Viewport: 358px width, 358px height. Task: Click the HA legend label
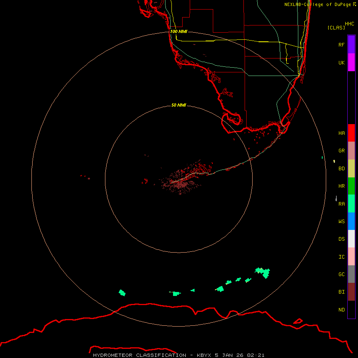(x=341, y=133)
